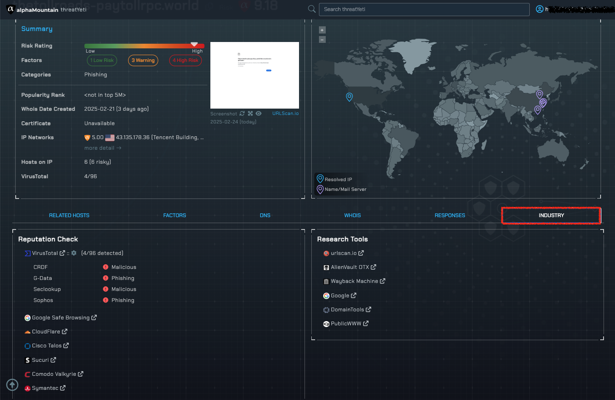
Task: Click the Google logo in Research Tools
Action: tap(326, 296)
